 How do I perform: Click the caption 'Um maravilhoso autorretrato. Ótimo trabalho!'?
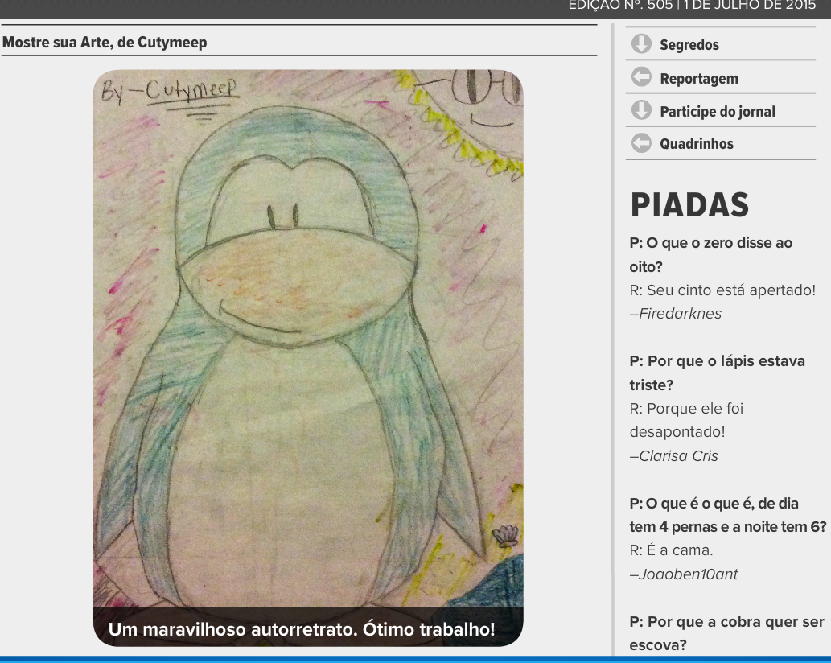(x=302, y=629)
